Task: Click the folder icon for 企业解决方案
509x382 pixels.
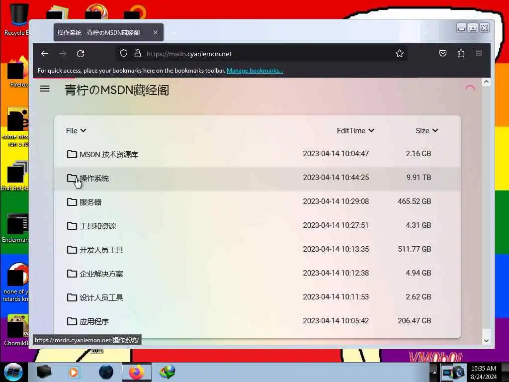Action: pos(72,274)
